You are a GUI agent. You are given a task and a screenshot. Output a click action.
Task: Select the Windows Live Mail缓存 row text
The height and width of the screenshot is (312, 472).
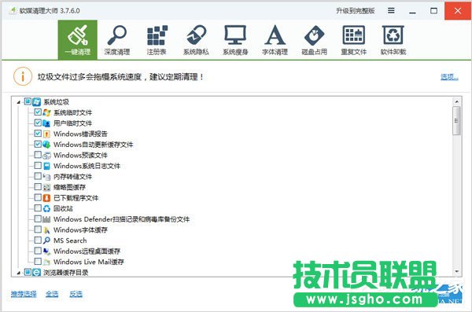click(x=89, y=262)
